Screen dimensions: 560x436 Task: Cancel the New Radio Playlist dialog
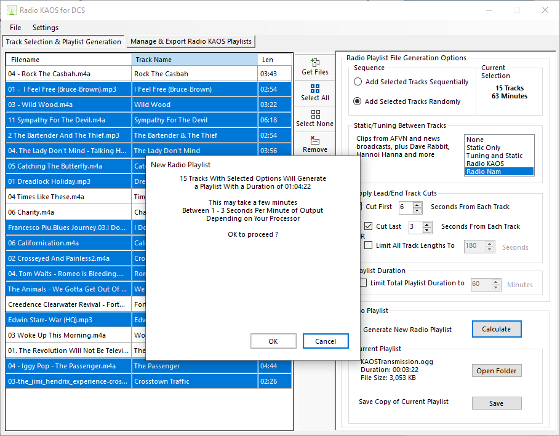coord(326,341)
